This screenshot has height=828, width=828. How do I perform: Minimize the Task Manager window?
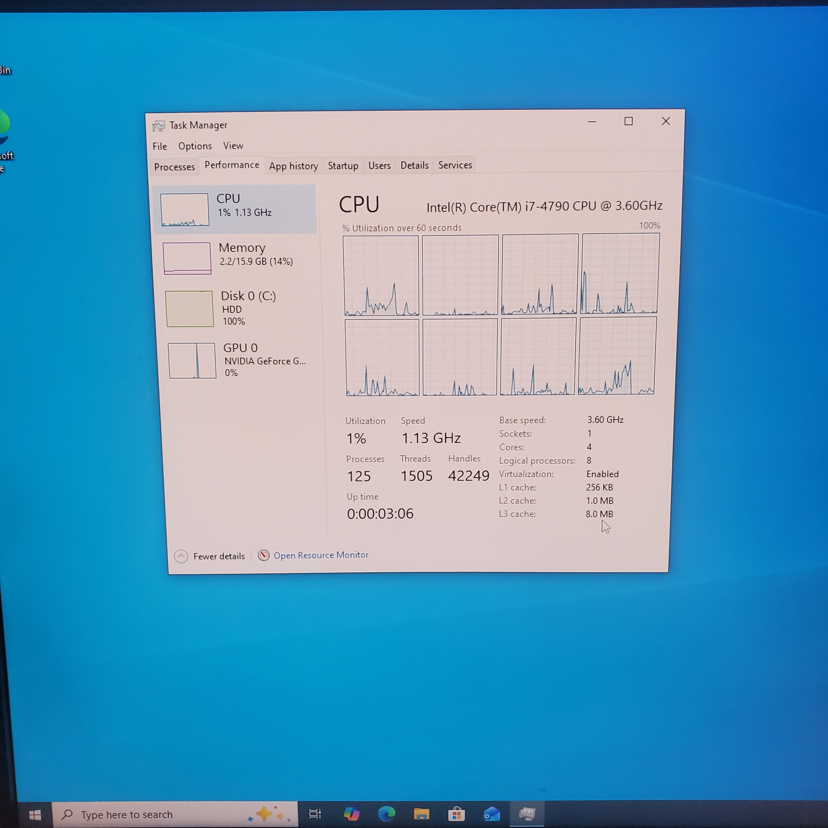point(592,122)
